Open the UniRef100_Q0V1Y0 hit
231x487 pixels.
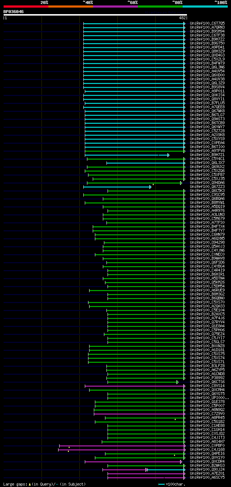point(207,457)
